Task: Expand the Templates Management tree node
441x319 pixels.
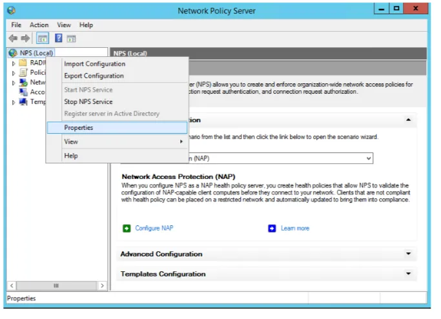Action: tap(13, 103)
